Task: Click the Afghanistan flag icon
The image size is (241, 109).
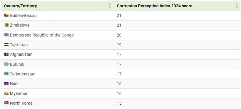Action: click(x=6, y=54)
